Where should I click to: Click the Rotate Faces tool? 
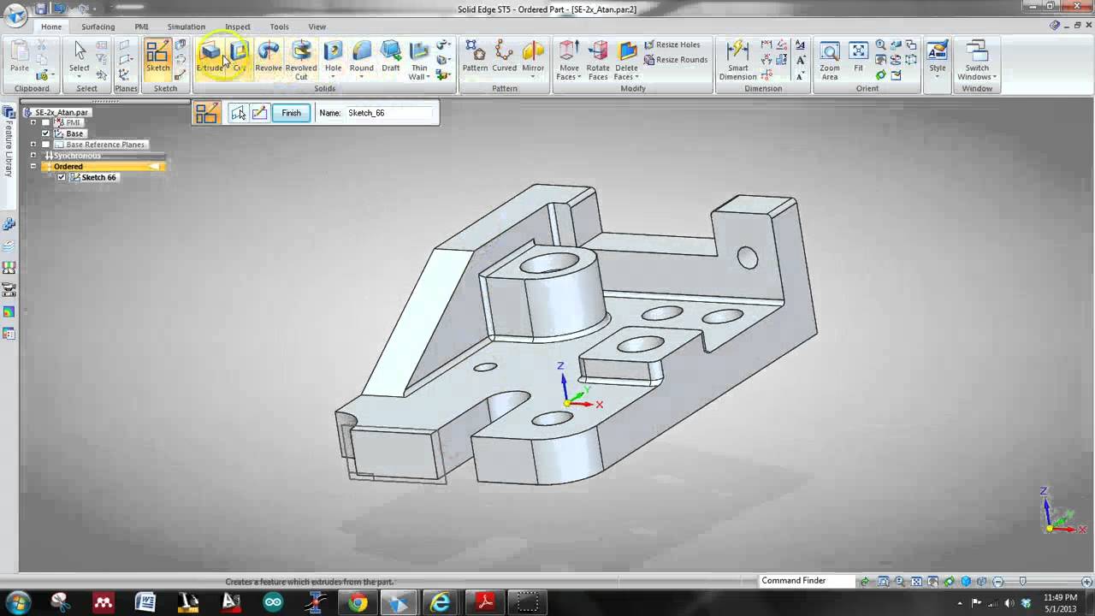point(598,60)
